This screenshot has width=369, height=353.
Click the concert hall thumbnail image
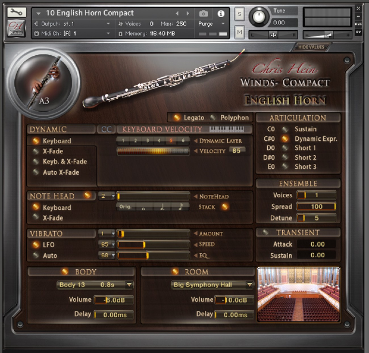tap(298, 294)
